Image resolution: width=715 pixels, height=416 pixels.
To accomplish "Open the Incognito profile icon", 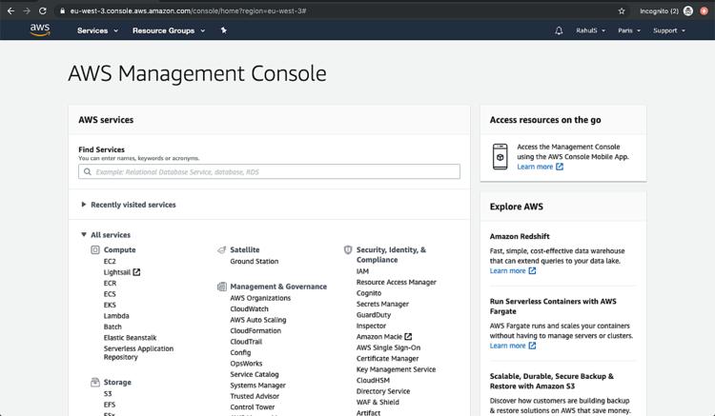I will (688, 10).
